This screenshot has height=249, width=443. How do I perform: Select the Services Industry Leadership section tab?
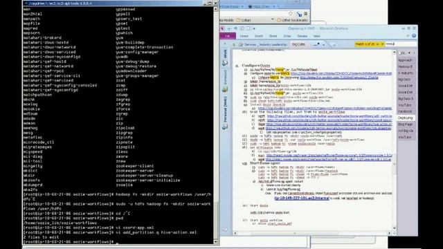point(263,44)
